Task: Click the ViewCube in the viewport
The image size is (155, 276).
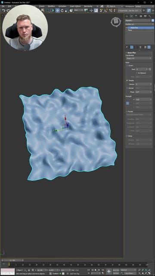Action: tap(116, 22)
